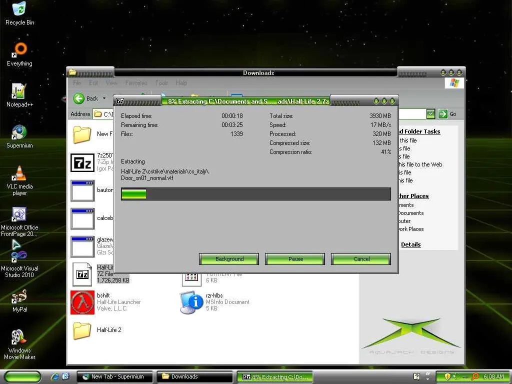Select the New Folder icon in Downloads
Viewport: 512px width, 384px height.
tap(81, 134)
